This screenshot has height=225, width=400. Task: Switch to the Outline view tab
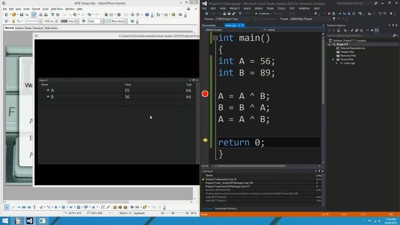(x=19, y=28)
